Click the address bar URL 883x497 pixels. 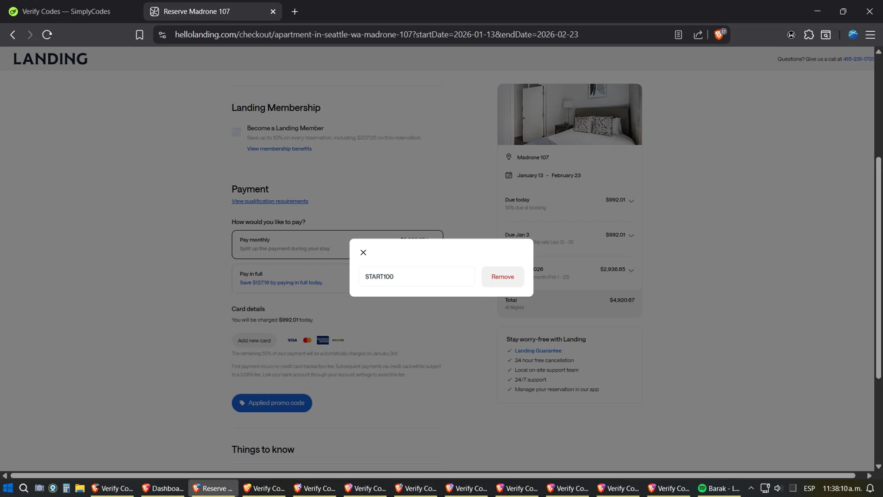tap(376, 35)
